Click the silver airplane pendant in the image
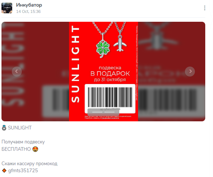The height and width of the screenshot is (177, 213). click(x=120, y=44)
